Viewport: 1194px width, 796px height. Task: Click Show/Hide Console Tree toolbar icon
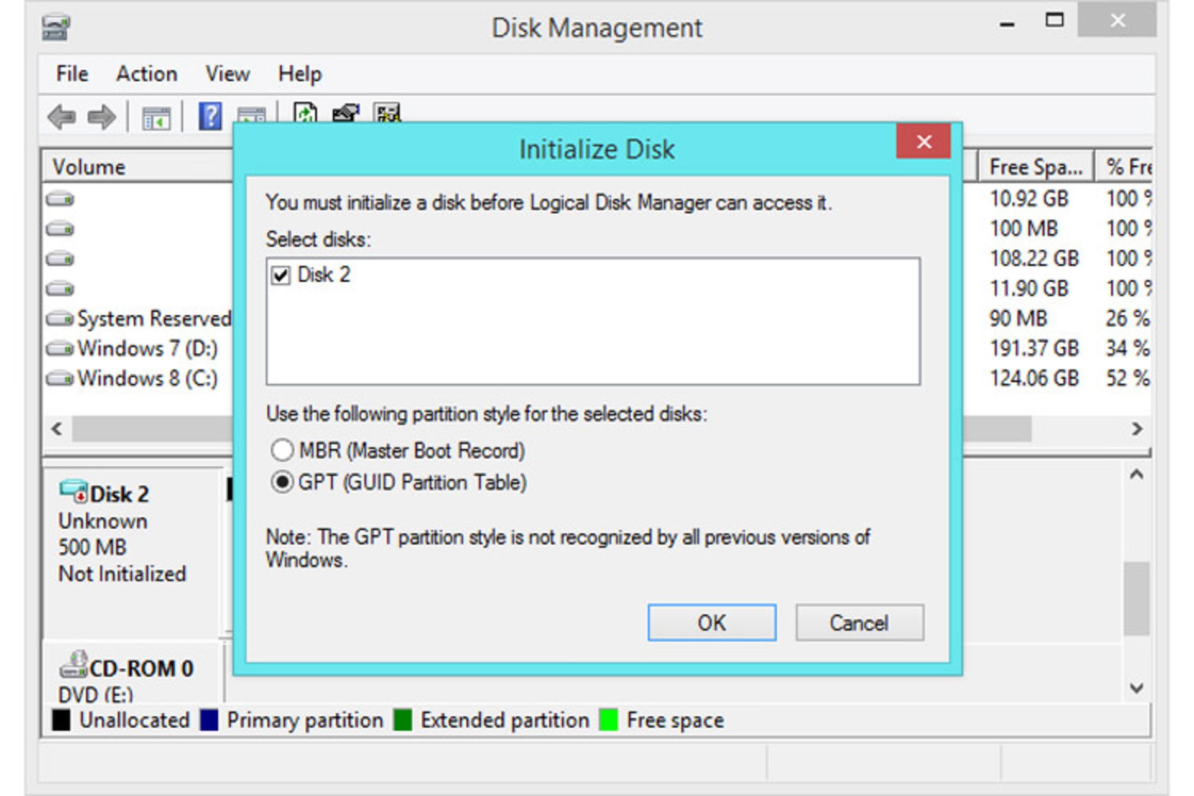tap(156, 118)
